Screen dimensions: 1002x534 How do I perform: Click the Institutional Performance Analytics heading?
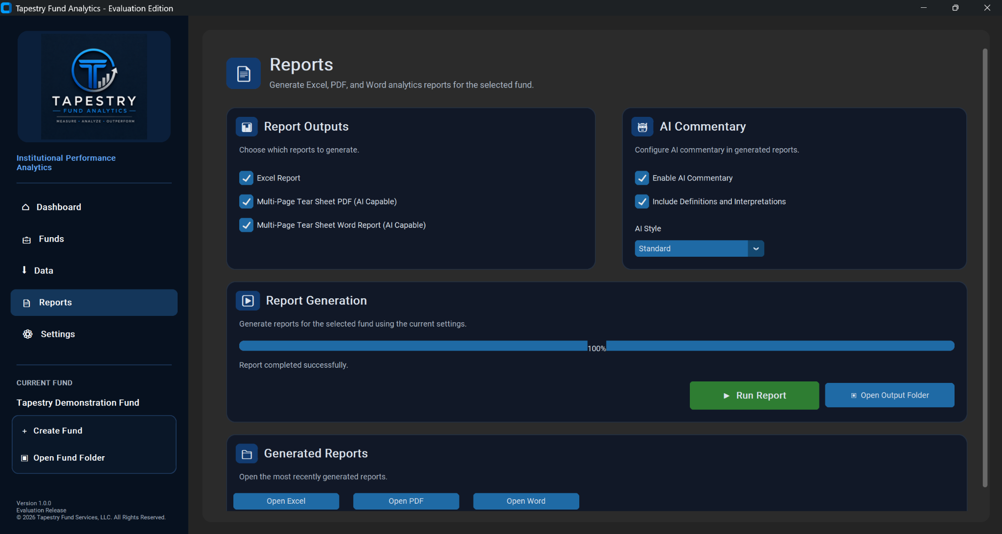66,163
